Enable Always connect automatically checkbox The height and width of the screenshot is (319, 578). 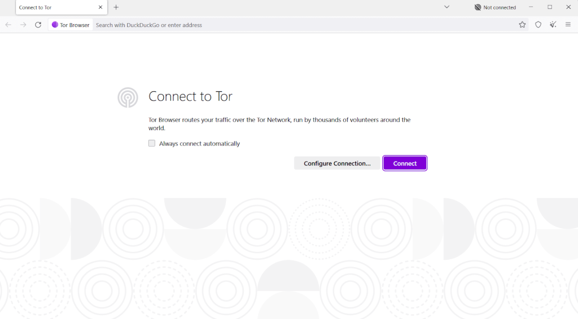tap(152, 143)
